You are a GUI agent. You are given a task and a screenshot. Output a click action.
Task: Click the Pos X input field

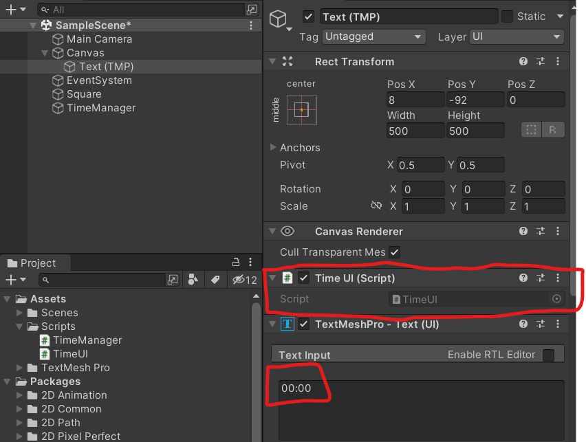(x=415, y=100)
